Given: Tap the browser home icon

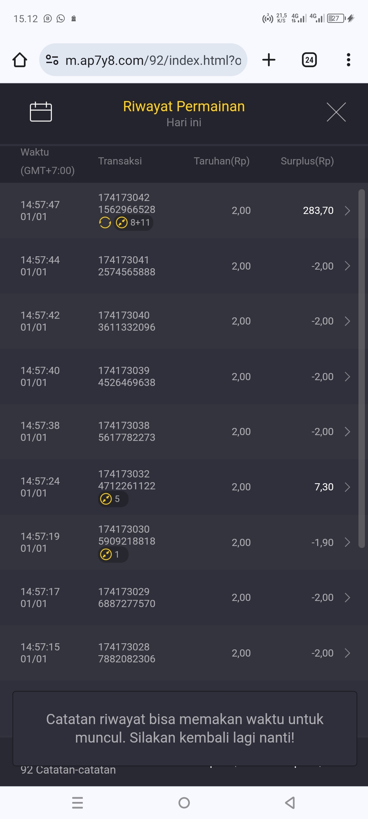Looking at the screenshot, I should click(x=20, y=60).
